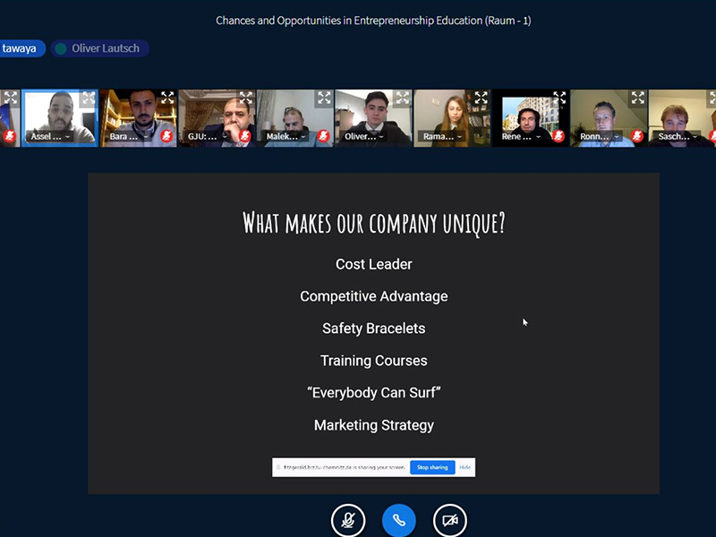
Task: Toggle the webcam sharing button
Action: pyautogui.click(x=450, y=520)
